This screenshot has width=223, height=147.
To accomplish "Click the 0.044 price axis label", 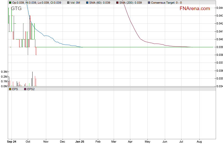I will (219, 8).
